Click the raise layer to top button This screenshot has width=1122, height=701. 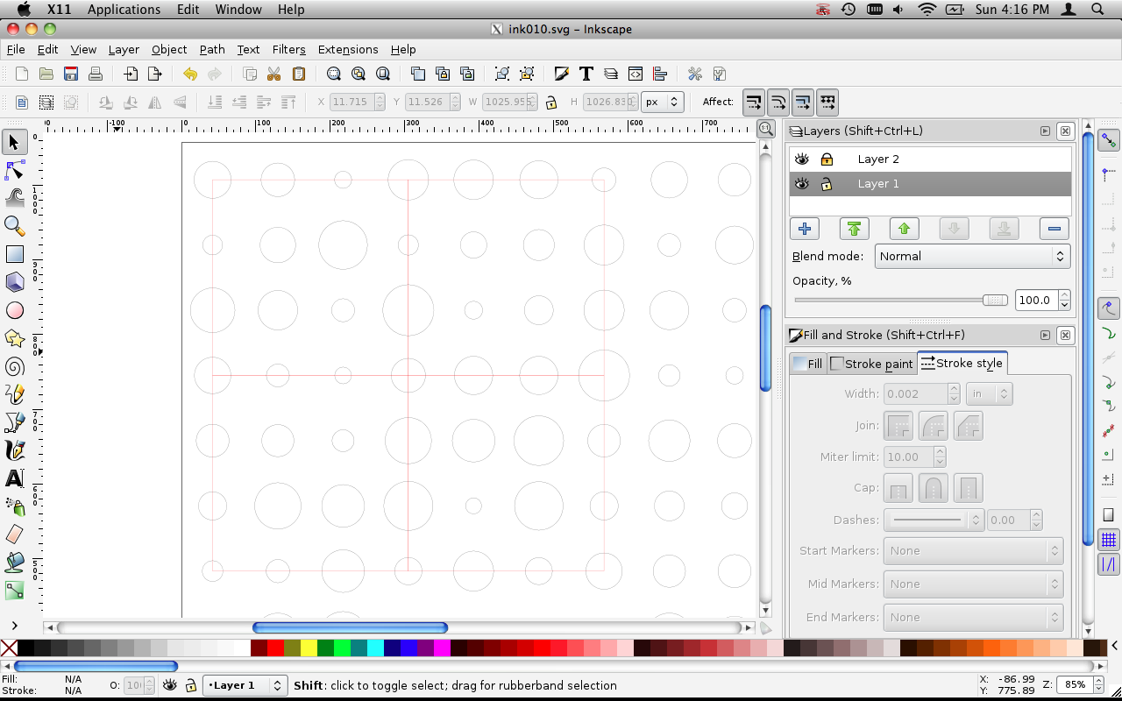click(x=854, y=229)
